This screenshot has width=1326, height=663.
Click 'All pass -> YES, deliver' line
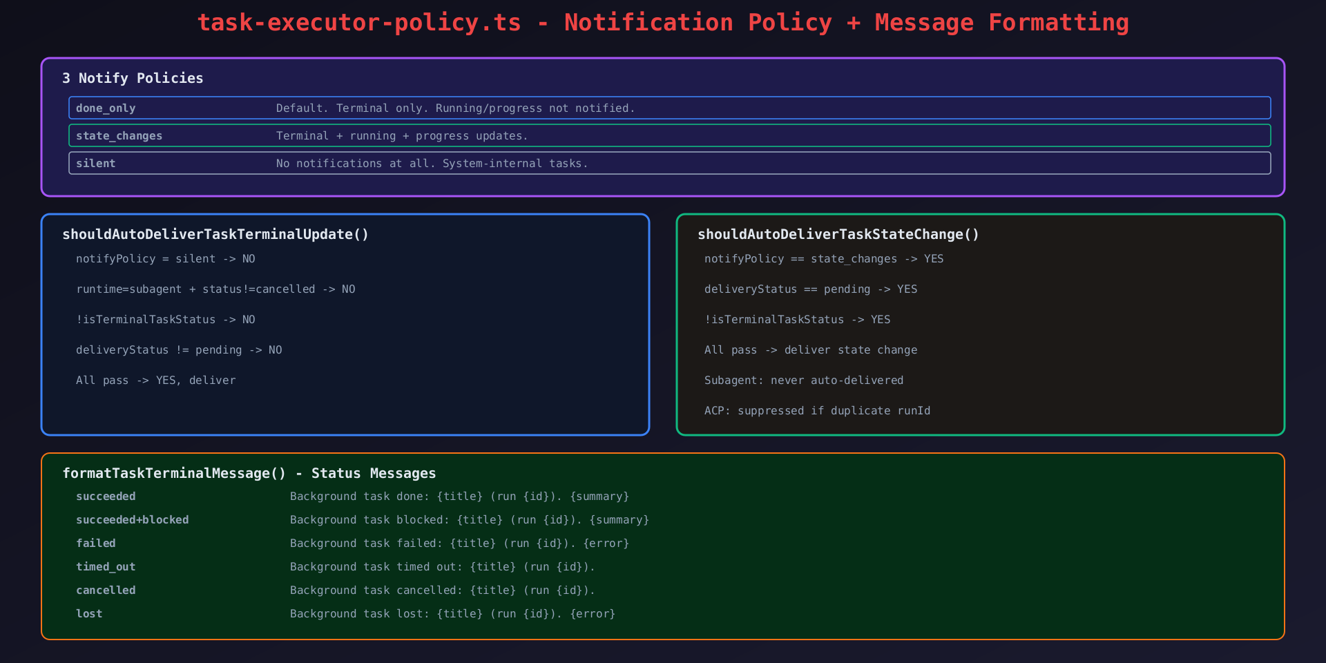click(x=156, y=381)
